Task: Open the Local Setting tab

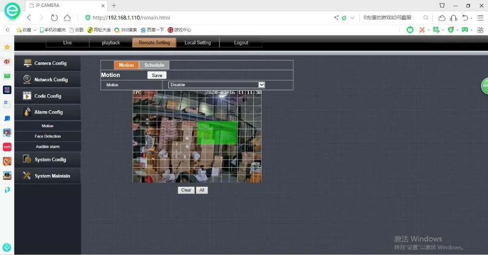Action: tap(198, 42)
